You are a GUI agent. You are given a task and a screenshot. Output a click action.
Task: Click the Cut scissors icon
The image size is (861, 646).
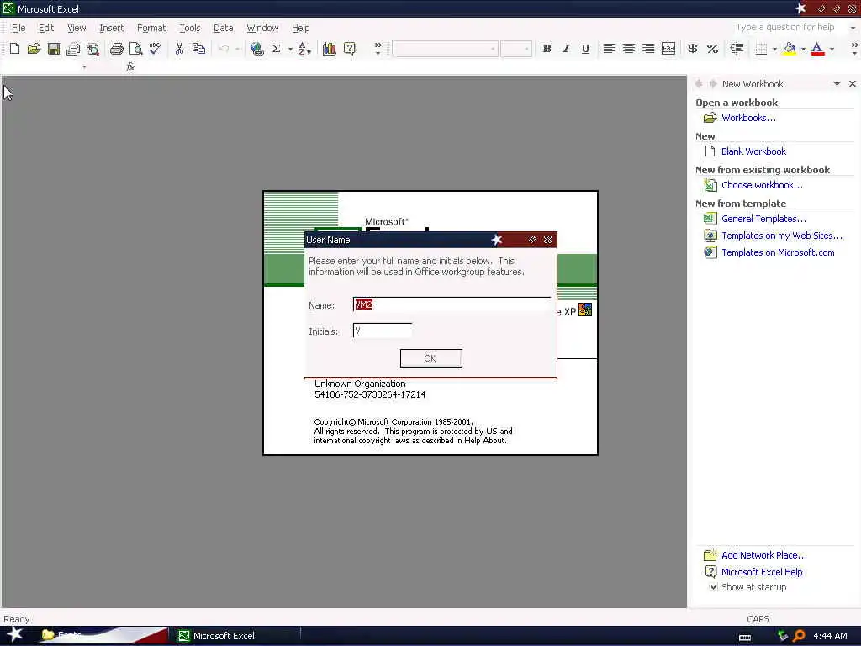179,49
